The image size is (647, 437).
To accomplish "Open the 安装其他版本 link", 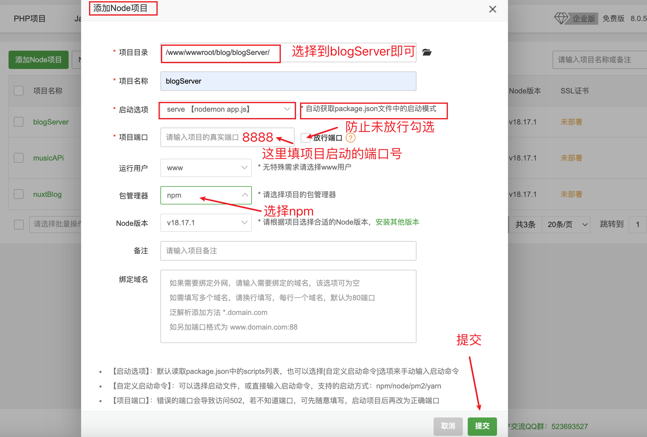I will coord(397,222).
